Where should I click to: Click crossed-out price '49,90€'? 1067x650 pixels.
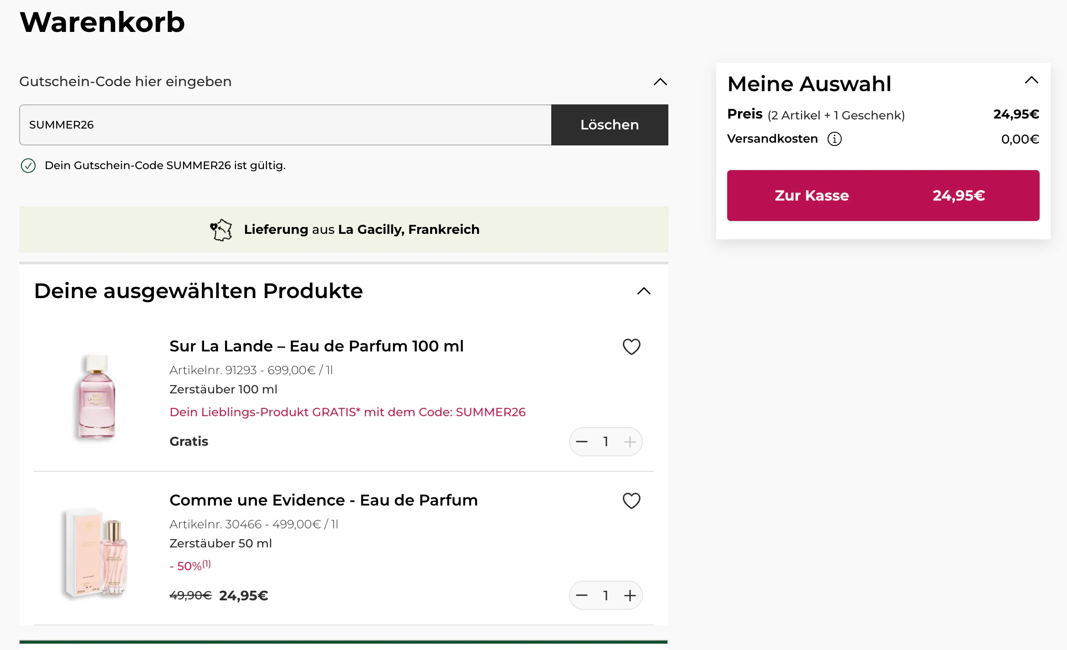190,596
